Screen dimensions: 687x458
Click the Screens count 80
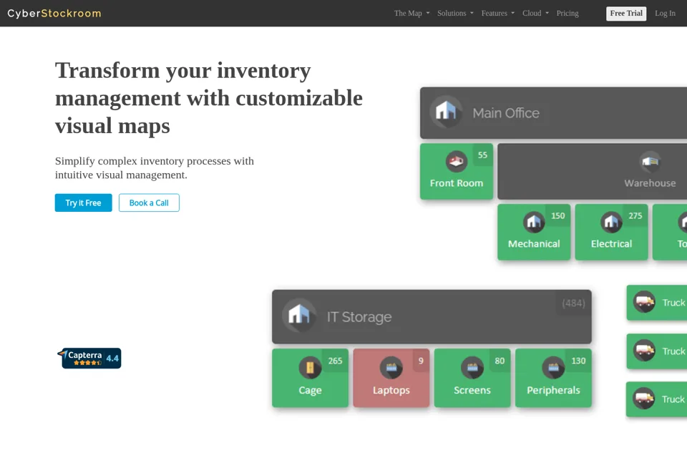coord(500,361)
